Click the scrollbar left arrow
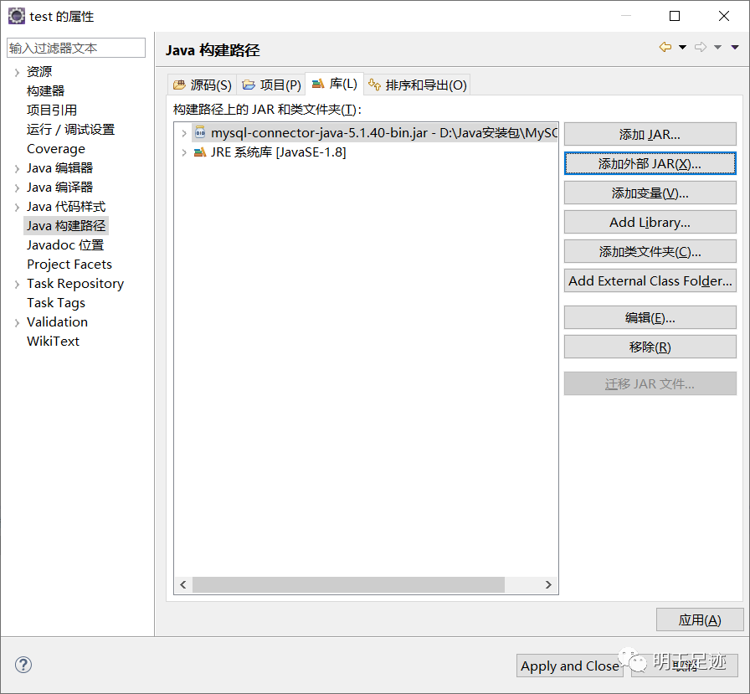Viewport: 750px width, 694px height. 183,584
